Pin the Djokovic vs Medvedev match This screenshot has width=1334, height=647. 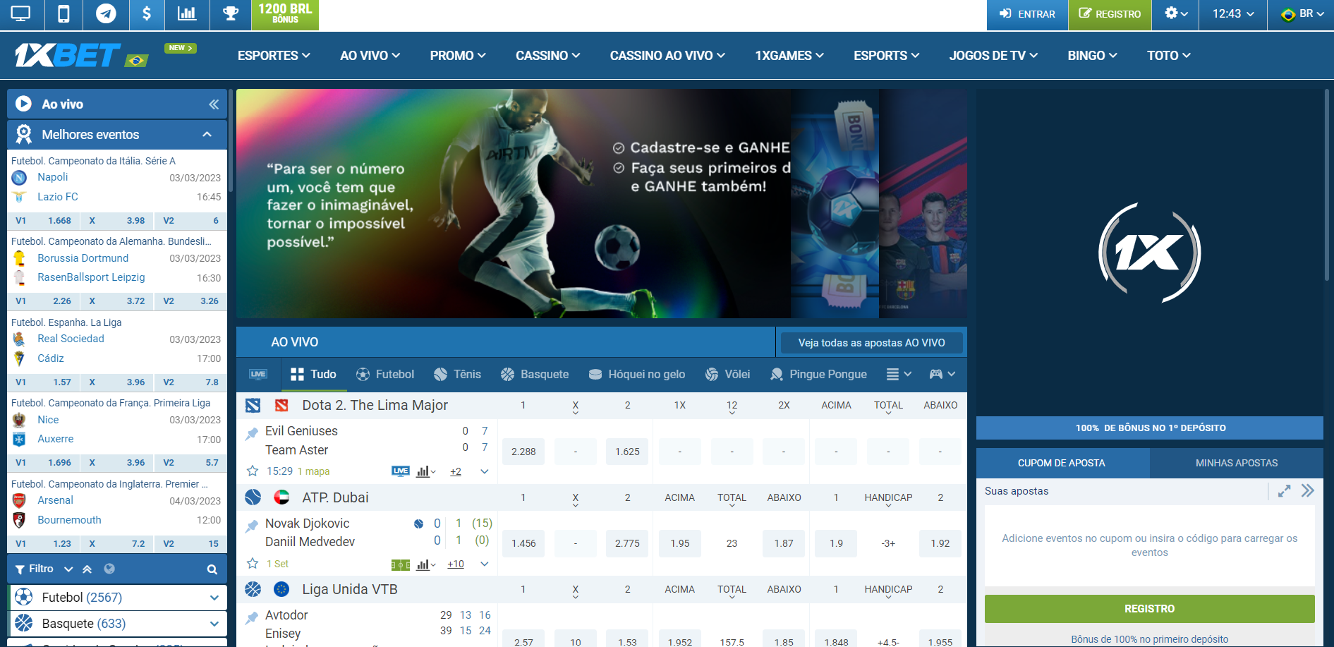coord(252,526)
